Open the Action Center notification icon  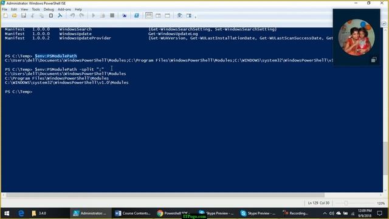[x=379, y=214]
